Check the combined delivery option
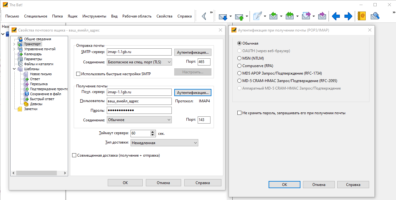The image size is (396, 200). click(74, 155)
